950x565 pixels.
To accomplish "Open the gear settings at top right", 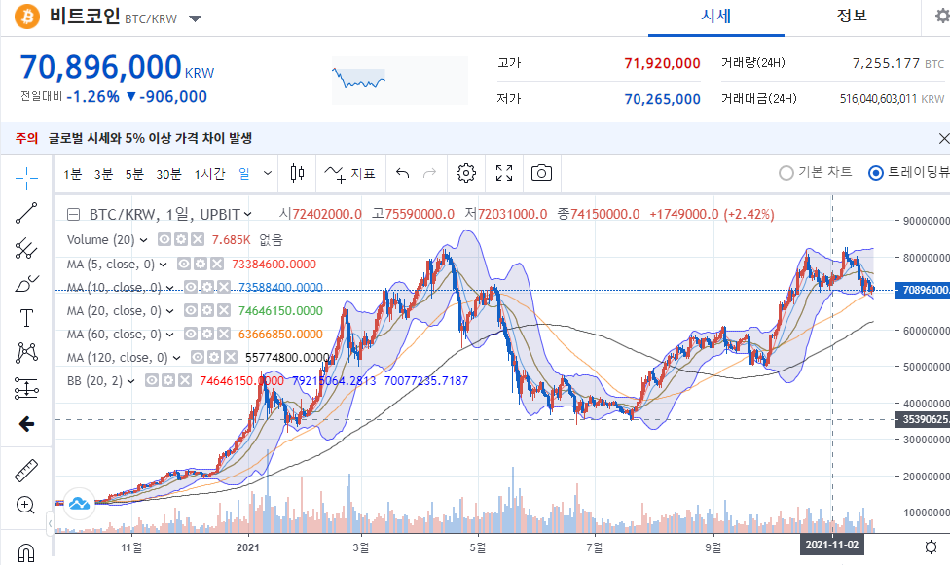I will pyautogui.click(x=942, y=16).
